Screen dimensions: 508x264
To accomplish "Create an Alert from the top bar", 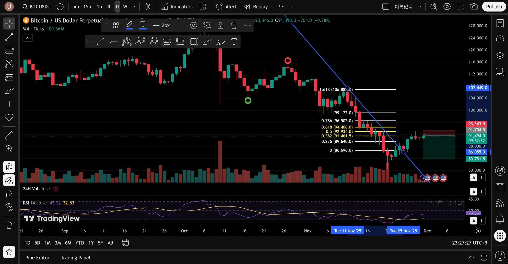I will coord(226,7).
